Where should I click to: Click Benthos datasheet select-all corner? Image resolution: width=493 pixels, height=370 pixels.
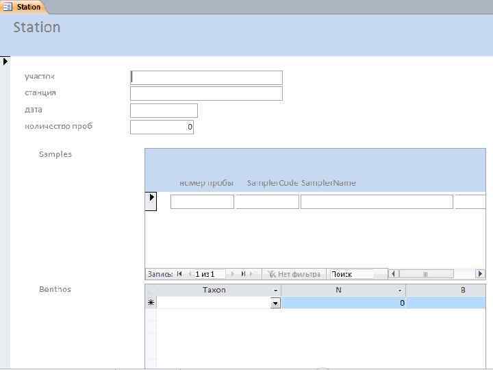pos(151,290)
